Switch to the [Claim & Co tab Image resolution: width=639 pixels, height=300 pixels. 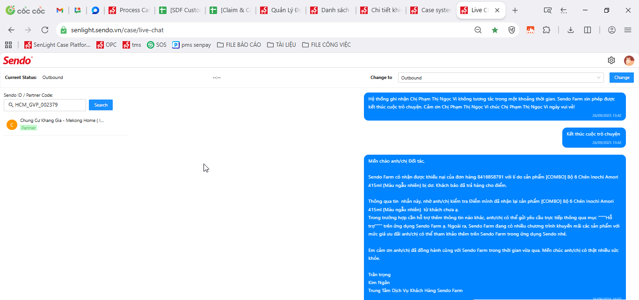(230, 10)
